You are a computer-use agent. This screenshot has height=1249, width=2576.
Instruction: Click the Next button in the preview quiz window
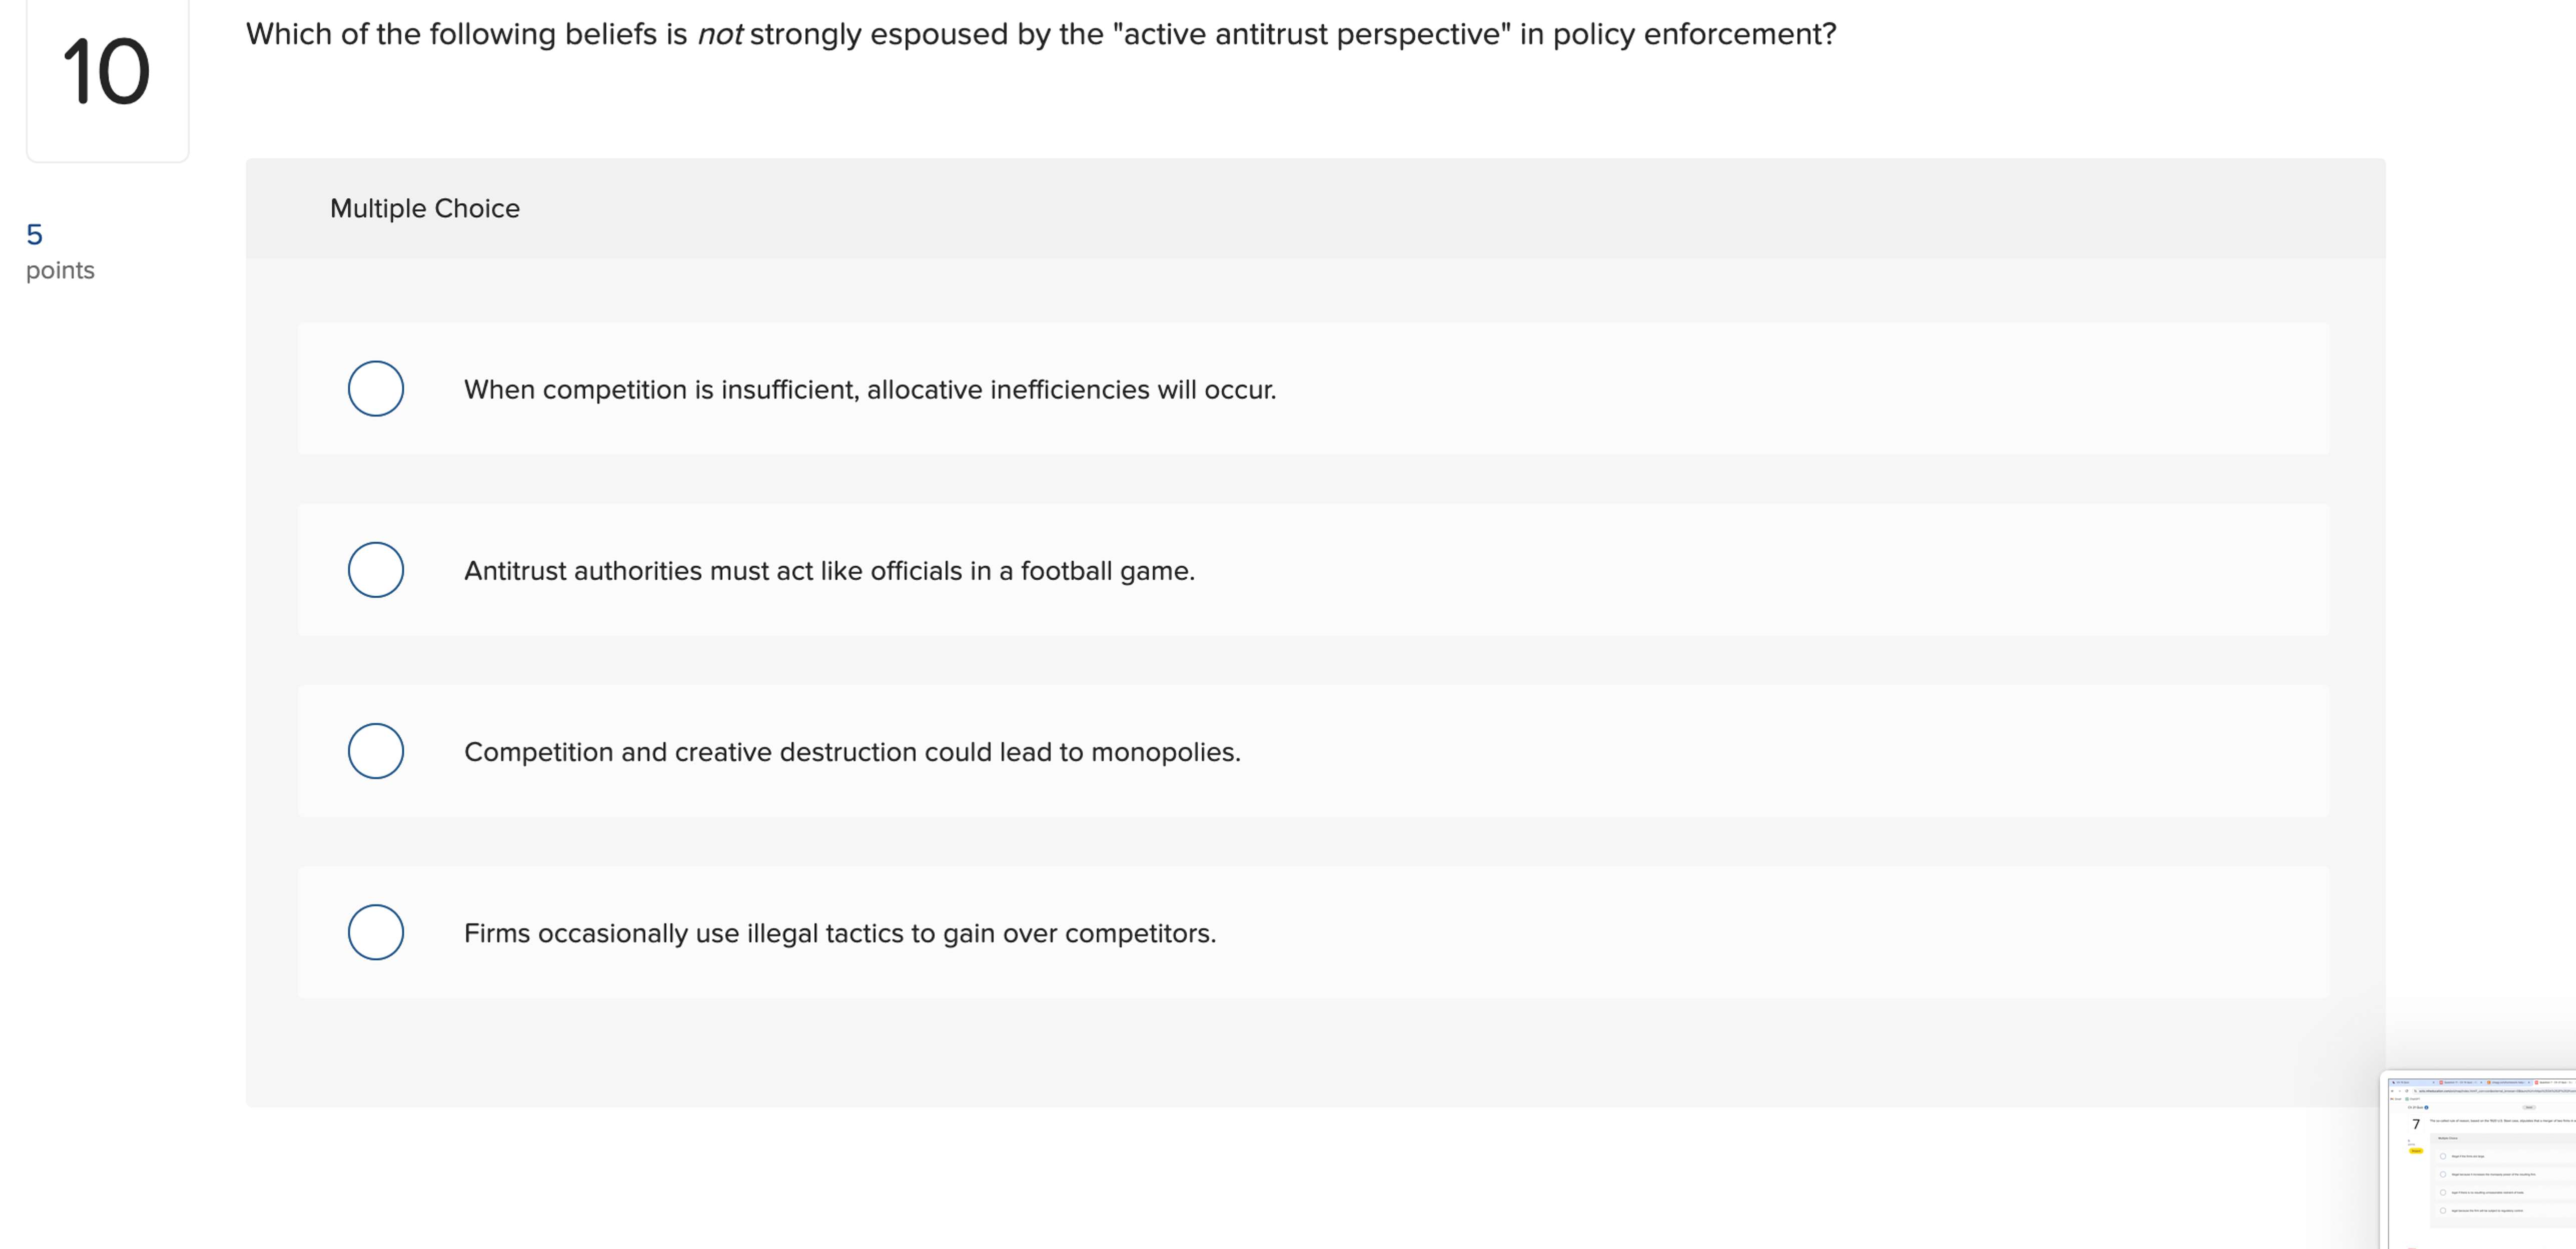point(2529,1108)
